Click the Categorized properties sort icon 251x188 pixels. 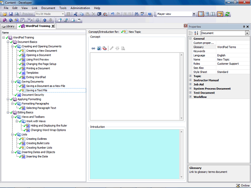coord(191,33)
